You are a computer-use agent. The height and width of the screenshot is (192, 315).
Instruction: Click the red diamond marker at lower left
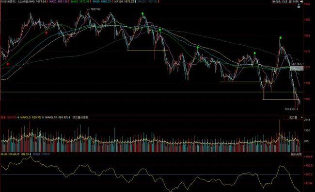[x=8, y=64]
